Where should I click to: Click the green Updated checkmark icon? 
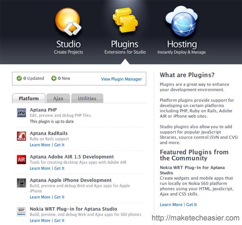[19, 78]
